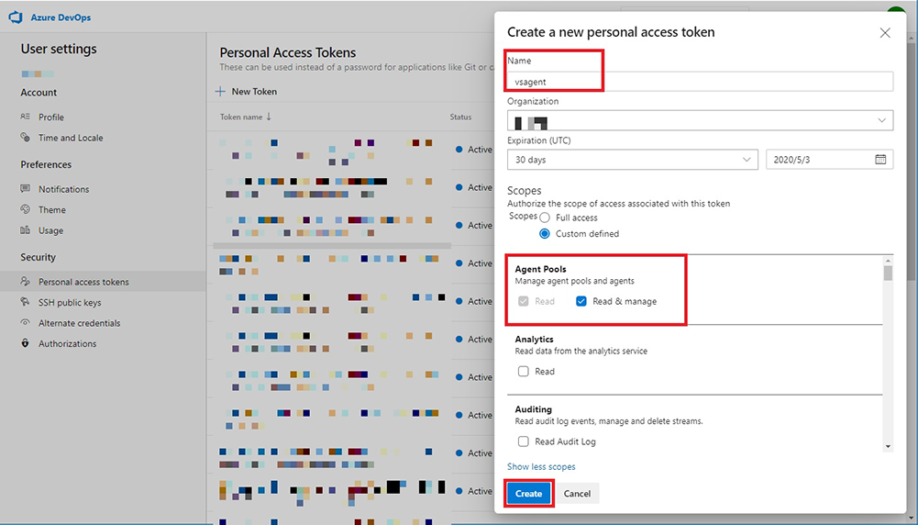
Task: Open Usage in the sidebar
Action: point(51,231)
